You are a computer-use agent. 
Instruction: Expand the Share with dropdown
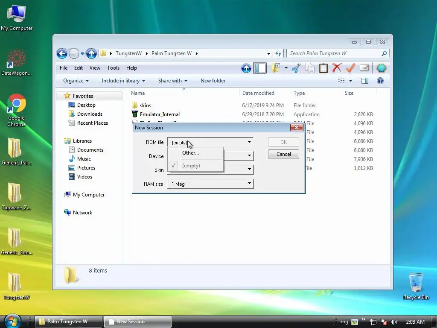click(172, 81)
